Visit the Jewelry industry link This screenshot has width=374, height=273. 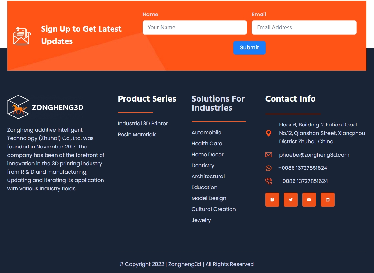pyautogui.click(x=201, y=220)
